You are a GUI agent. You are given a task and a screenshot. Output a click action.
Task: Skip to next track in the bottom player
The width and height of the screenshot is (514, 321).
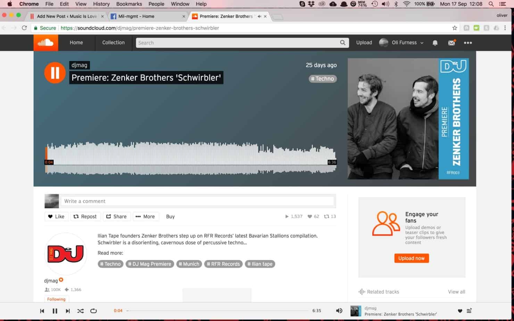tap(68, 311)
